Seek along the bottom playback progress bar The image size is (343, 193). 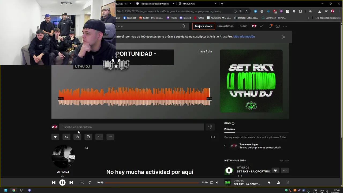point(152,183)
